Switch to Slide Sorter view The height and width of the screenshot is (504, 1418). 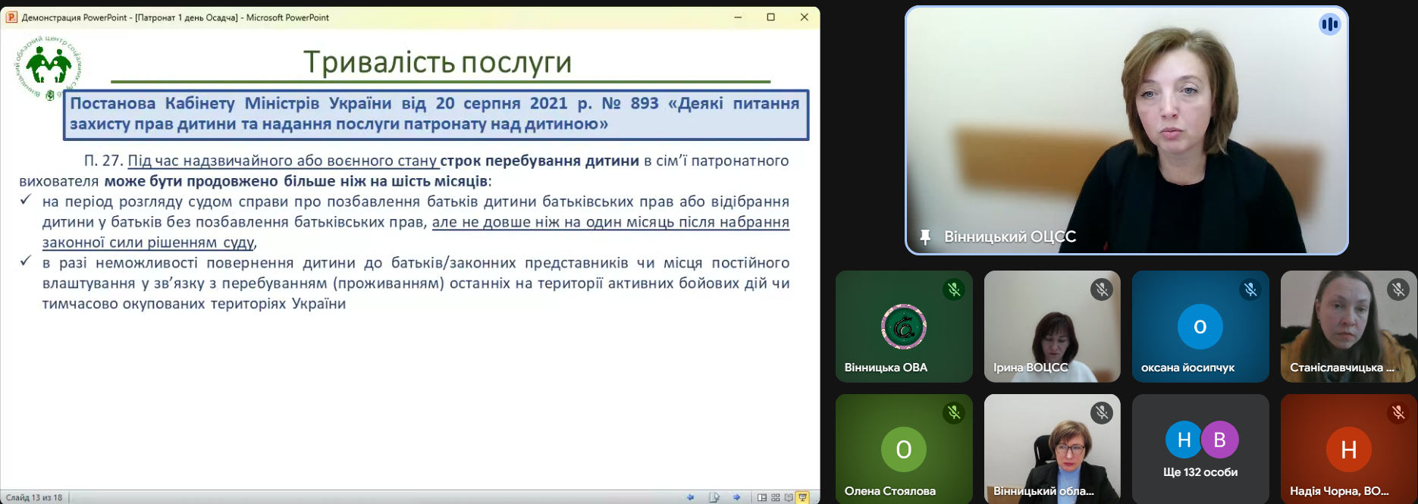tap(775, 497)
